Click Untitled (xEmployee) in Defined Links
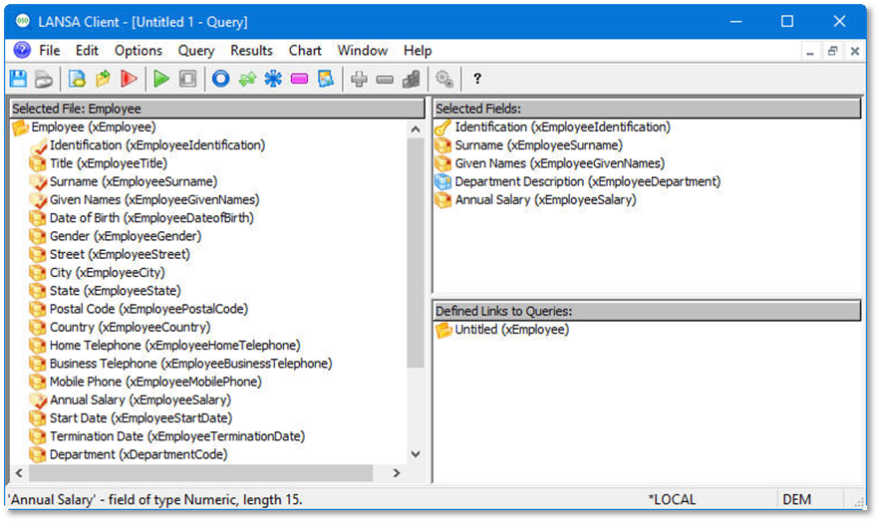879x522 pixels. click(511, 330)
